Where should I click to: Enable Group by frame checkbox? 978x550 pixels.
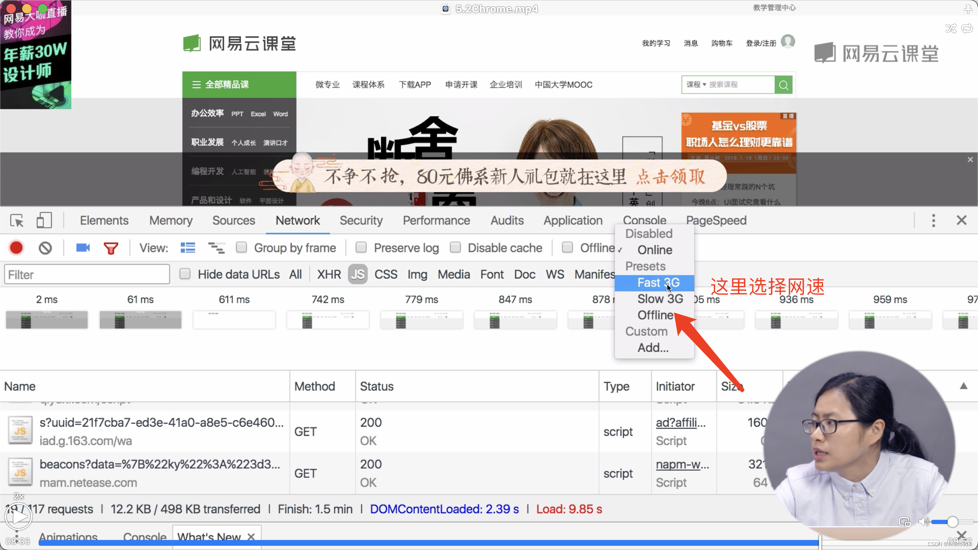click(x=241, y=247)
